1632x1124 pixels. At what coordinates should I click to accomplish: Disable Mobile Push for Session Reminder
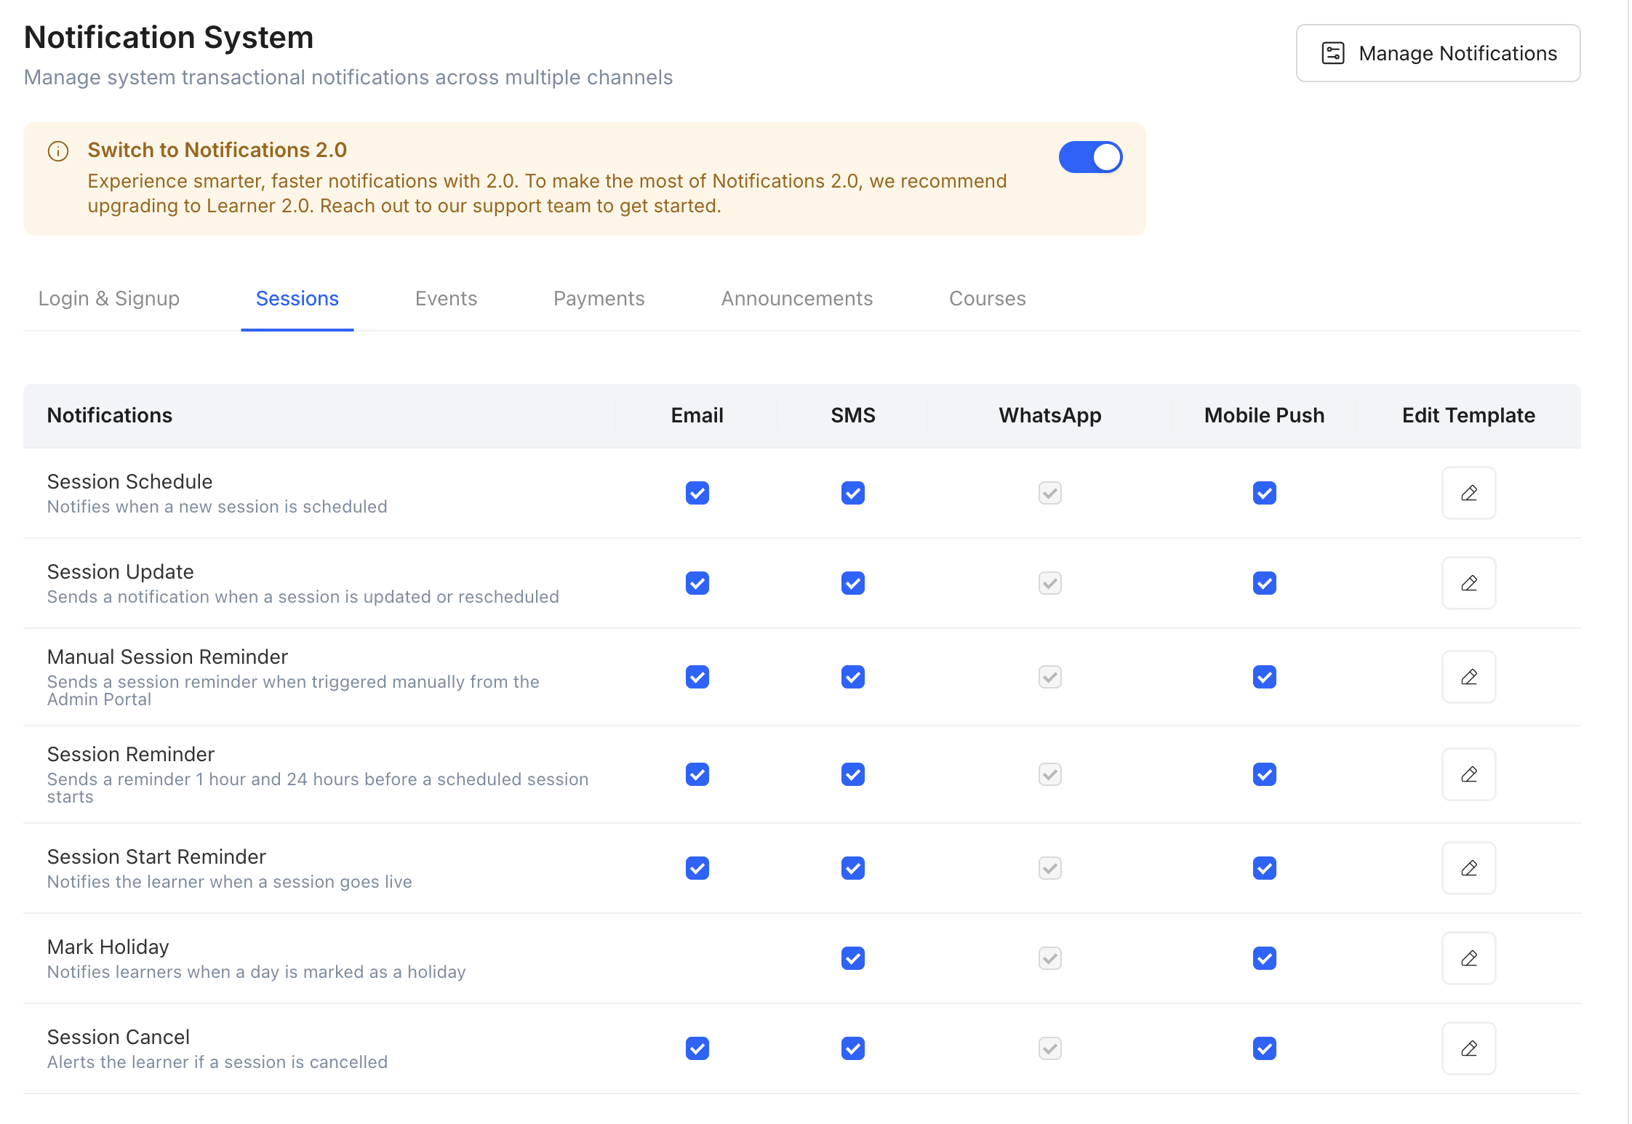[x=1265, y=774]
